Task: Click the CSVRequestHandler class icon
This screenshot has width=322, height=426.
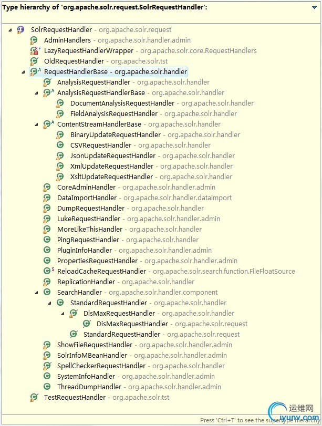Action: point(60,145)
